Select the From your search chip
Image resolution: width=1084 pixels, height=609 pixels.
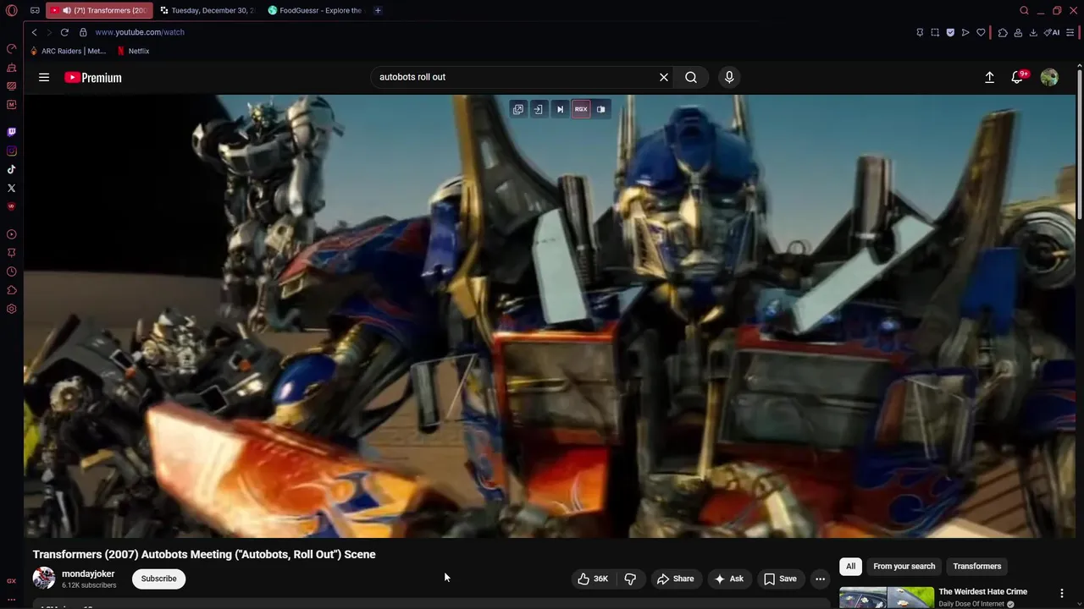904,567
